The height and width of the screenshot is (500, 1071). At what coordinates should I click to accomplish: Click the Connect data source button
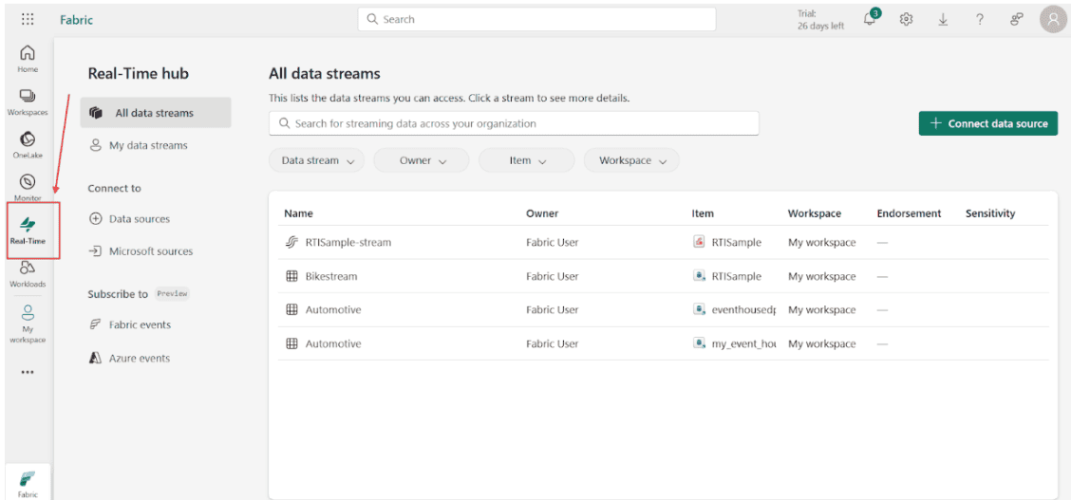987,123
